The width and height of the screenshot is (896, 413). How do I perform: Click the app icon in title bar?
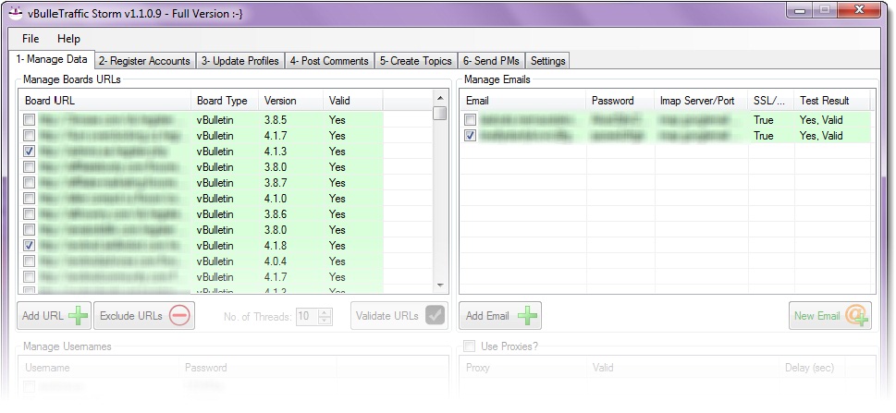click(16, 12)
